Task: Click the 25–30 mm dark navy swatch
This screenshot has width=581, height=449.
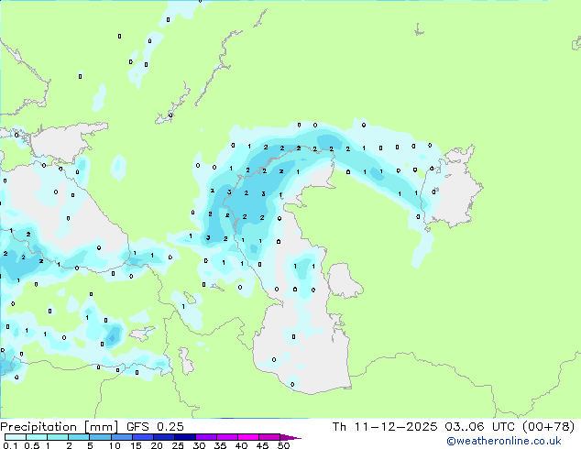Action: click(x=185, y=437)
